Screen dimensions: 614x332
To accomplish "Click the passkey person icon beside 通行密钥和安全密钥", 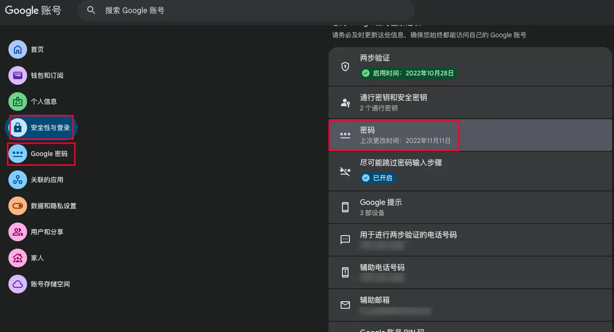I will (345, 103).
